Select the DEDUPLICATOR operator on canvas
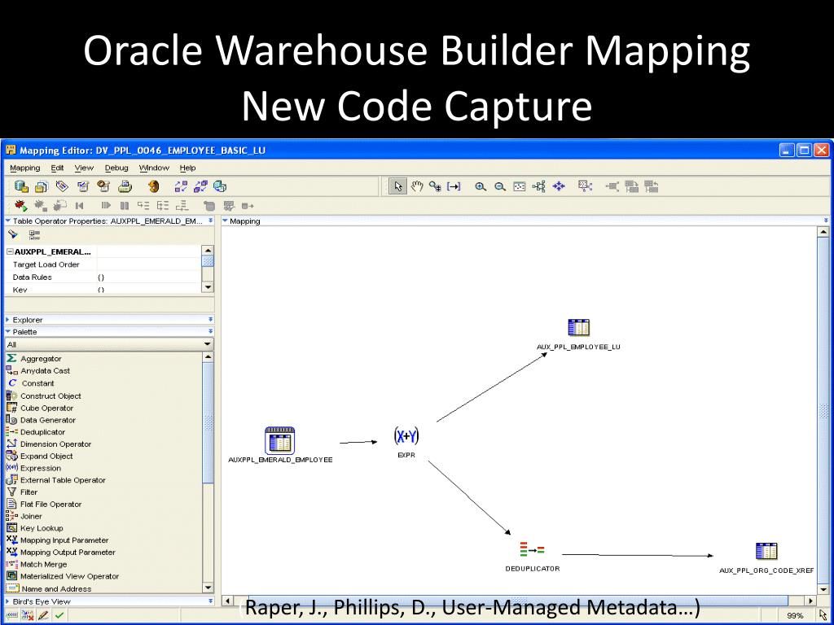This screenshot has height=625, width=834. point(532,551)
